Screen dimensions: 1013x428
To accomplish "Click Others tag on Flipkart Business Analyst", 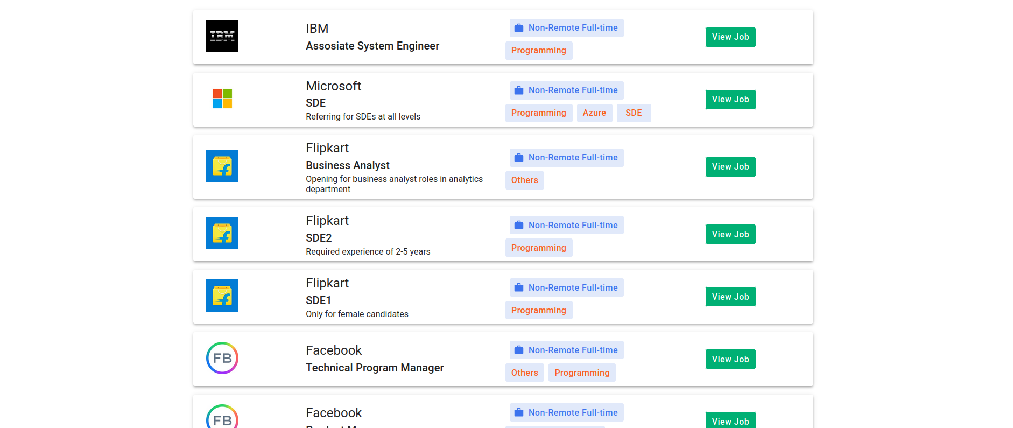I will pos(524,180).
